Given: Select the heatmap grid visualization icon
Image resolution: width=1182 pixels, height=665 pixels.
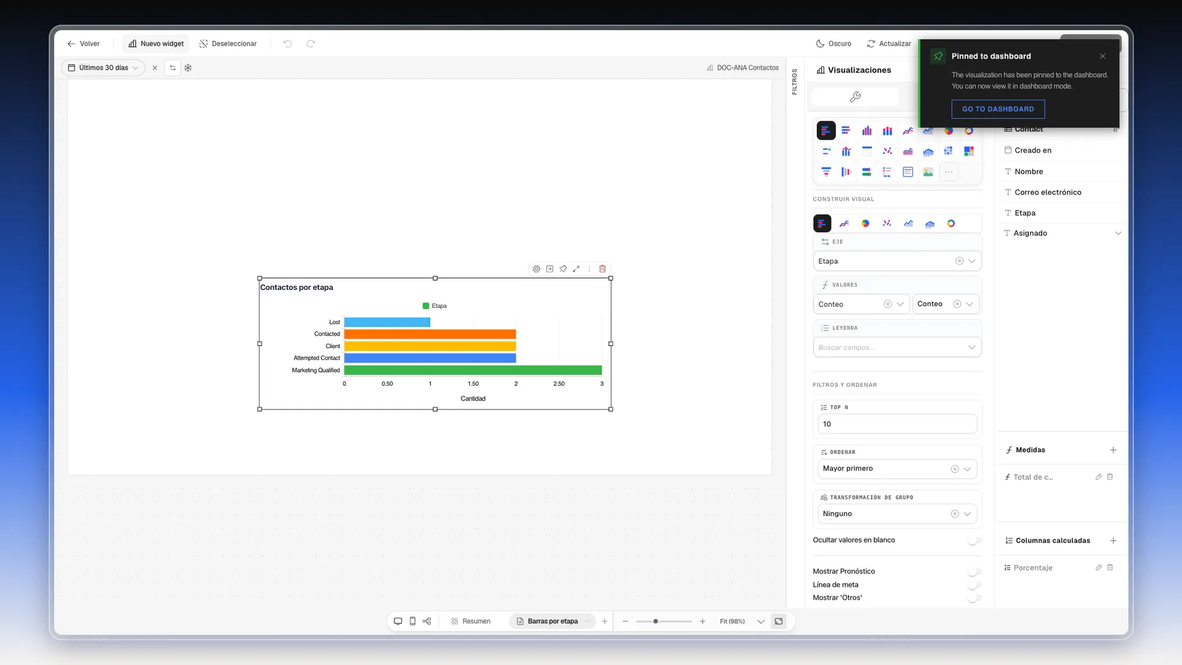Looking at the screenshot, I should (x=949, y=151).
